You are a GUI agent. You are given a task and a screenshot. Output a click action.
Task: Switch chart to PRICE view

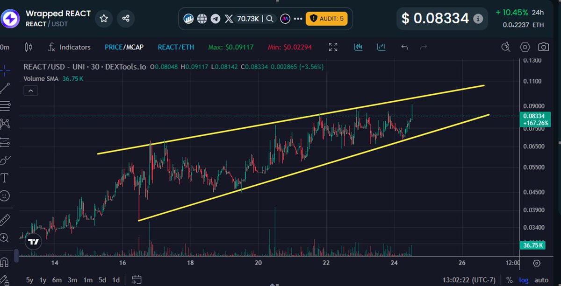click(114, 47)
